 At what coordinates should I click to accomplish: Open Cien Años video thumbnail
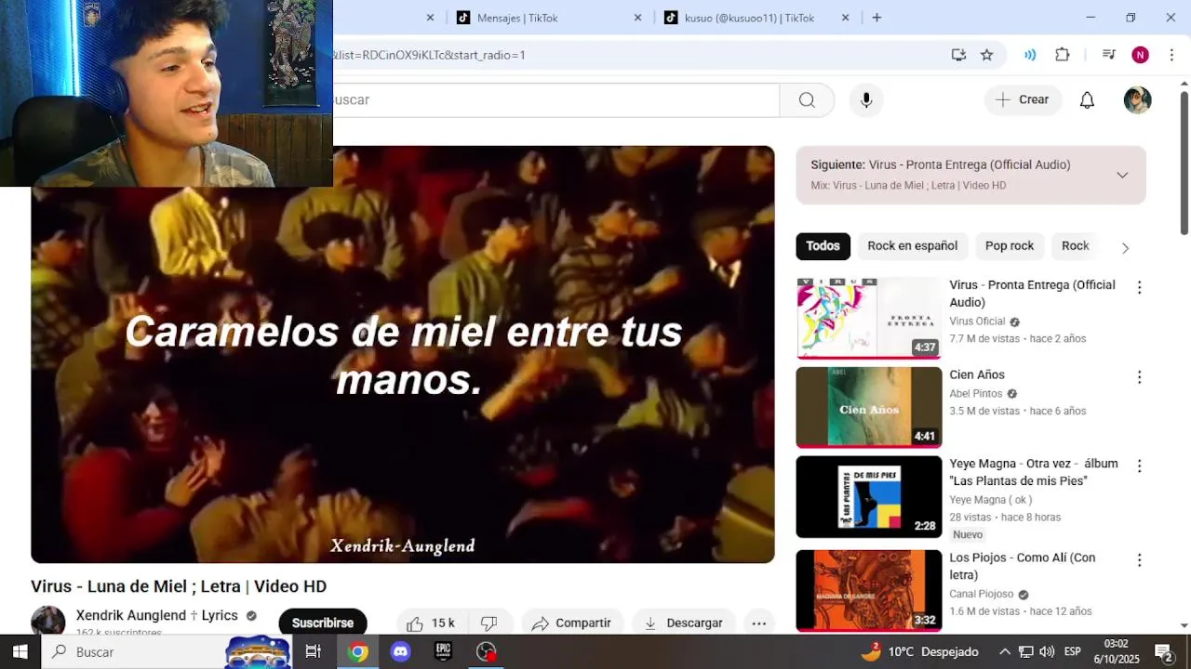click(869, 407)
